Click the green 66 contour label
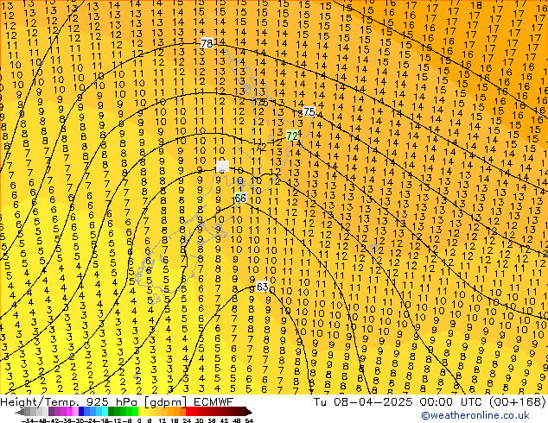The width and height of the screenshot is (548, 423). click(x=240, y=198)
